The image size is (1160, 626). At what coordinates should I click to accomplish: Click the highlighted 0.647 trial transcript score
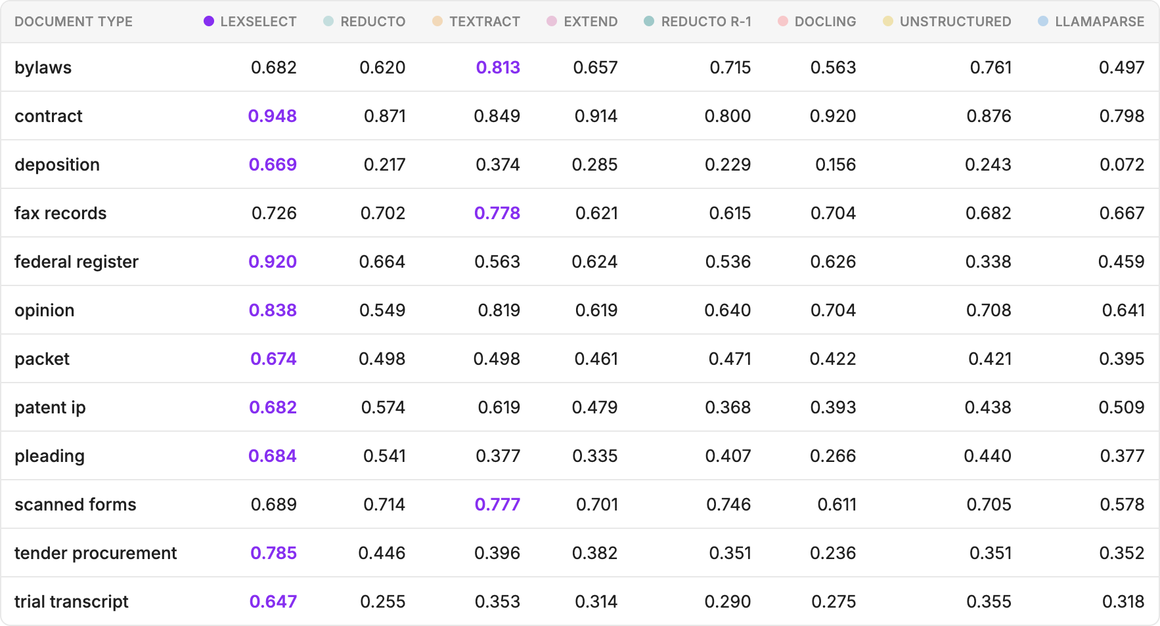pos(273,602)
